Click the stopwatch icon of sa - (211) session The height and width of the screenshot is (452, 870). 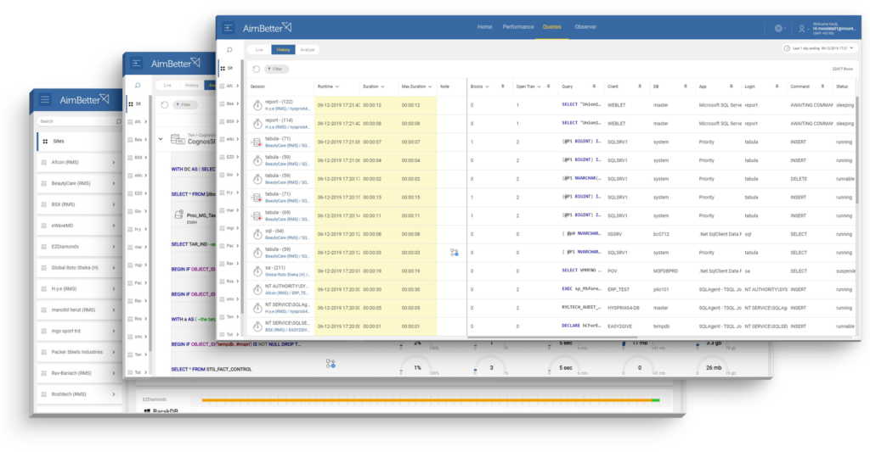[257, 271]
